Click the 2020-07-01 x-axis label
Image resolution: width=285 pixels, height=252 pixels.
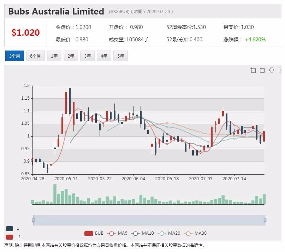[201, 179]
